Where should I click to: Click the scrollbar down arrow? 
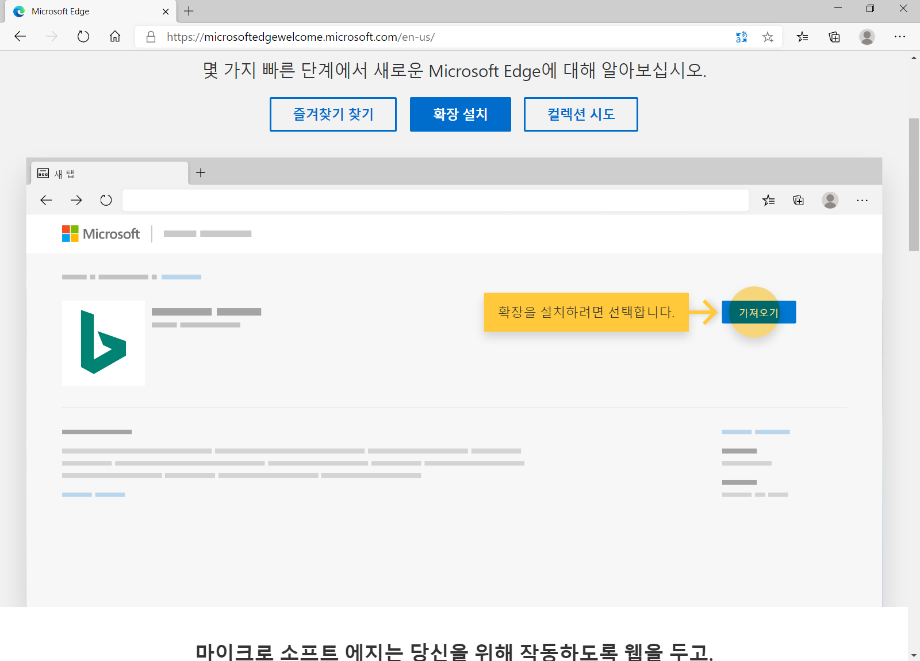[914, 655]
